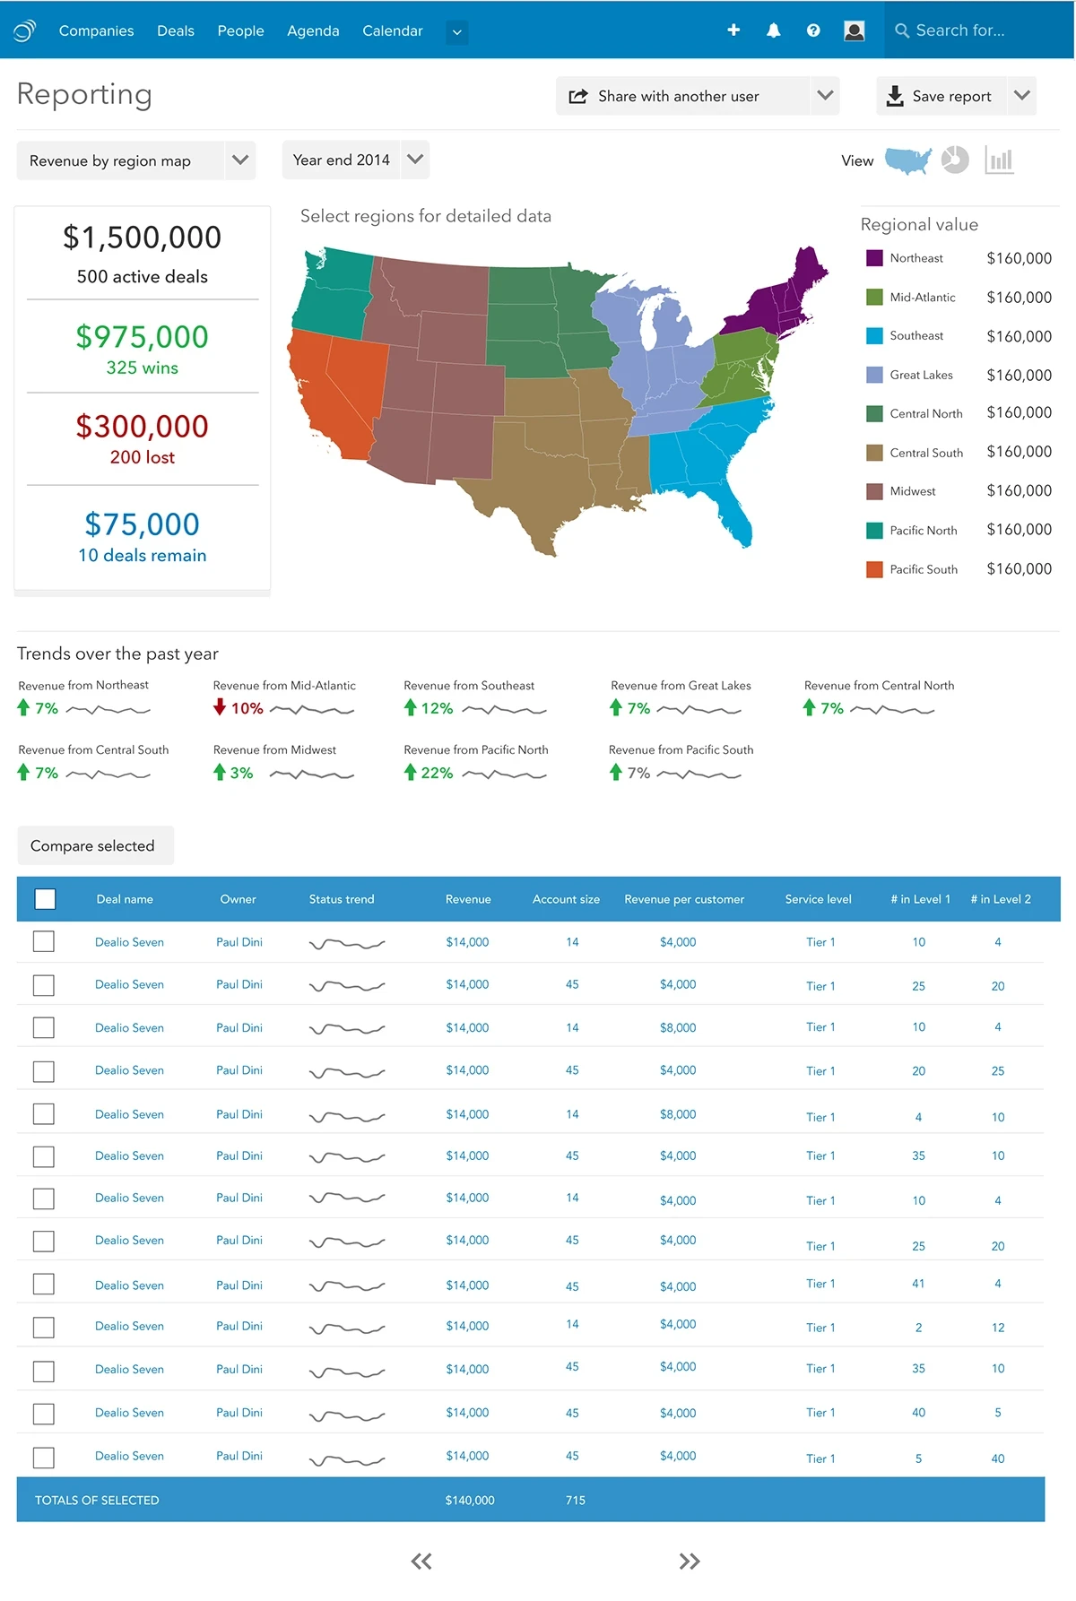Go to previous page with double-left arrows
This screenshot has width=1076, height=1601.
[x=421, y=1562]
